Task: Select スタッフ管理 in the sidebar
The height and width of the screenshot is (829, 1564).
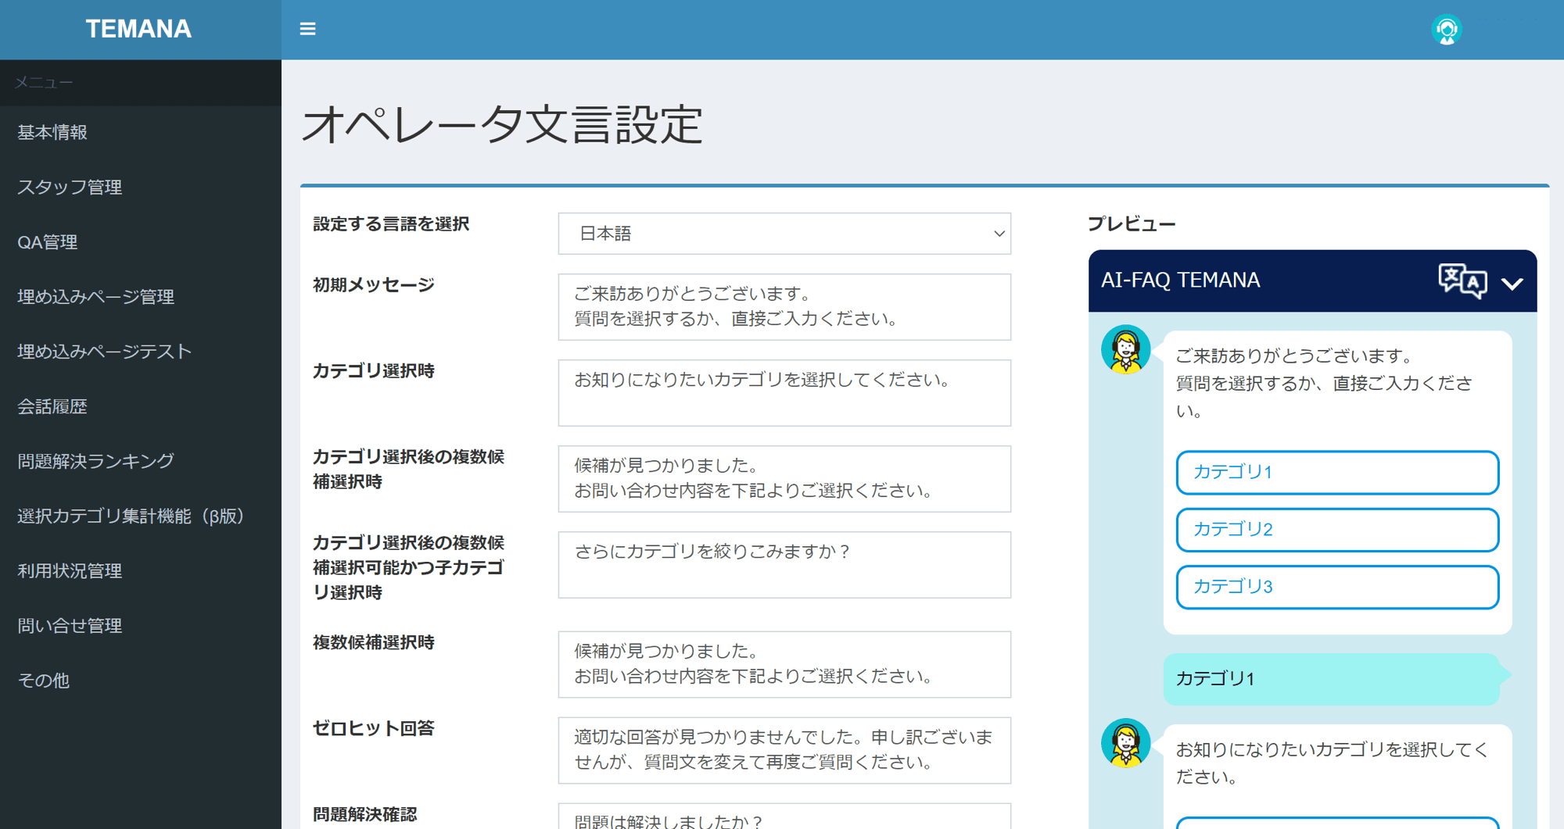Action: coord(69,187)
